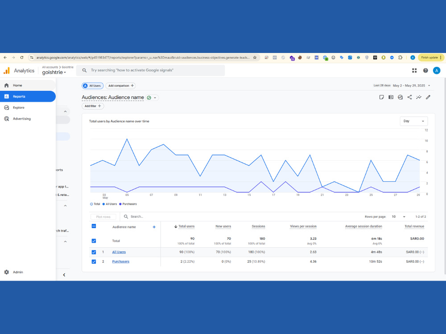Sort by Average session duration column
Screen dimensions: 446x334
(363, 226)
